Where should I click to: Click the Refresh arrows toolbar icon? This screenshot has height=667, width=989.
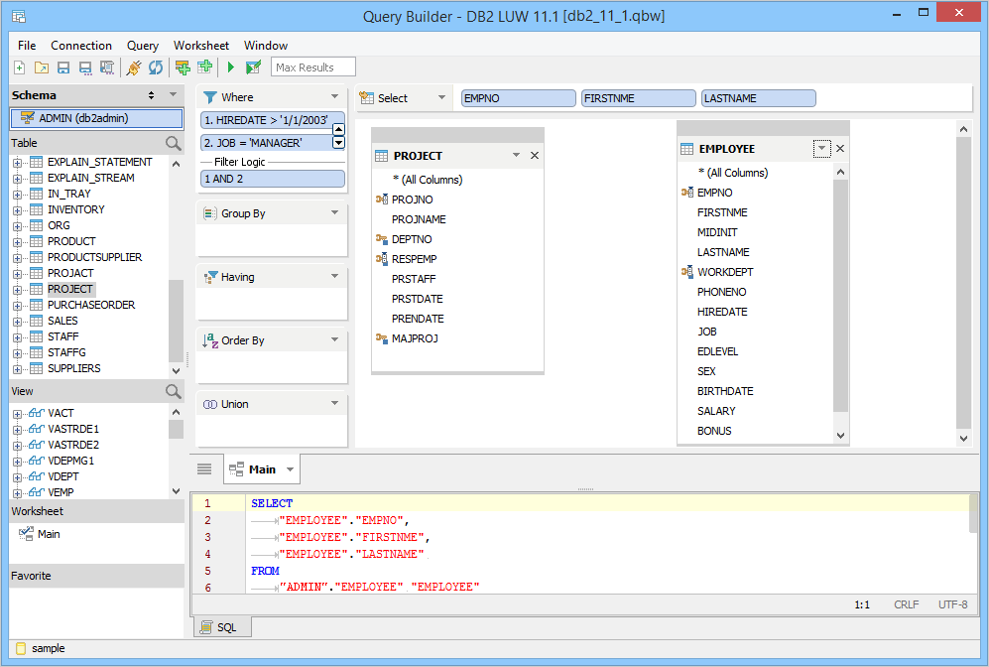tap(156, 67)
